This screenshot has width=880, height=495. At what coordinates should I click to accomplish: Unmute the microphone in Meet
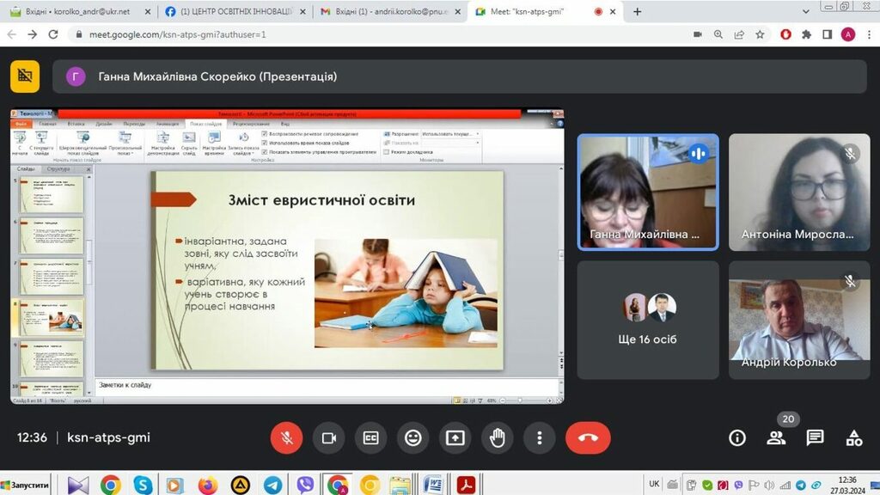click(x=286, y=437)
